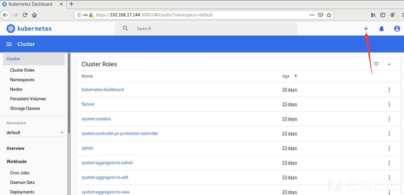The image size is (404, 195).
Task: Click the Name column header
Action: 87,76
